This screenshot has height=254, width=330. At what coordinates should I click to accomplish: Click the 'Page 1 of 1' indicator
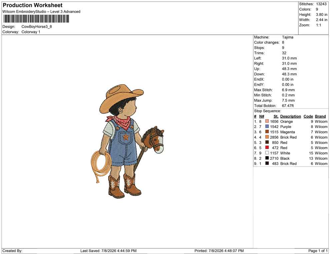(x=318, y=251)
